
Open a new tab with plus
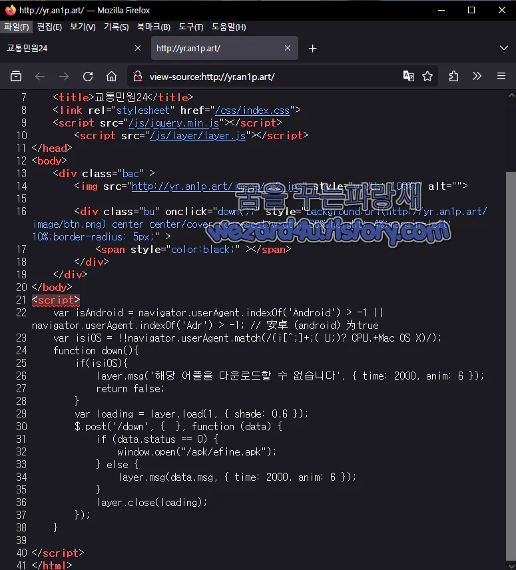tap(312, 49)
